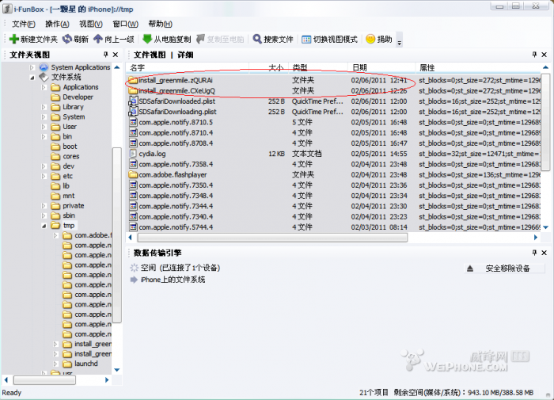Select com.apple.notify.8710.5 file

tap(332, 122)
